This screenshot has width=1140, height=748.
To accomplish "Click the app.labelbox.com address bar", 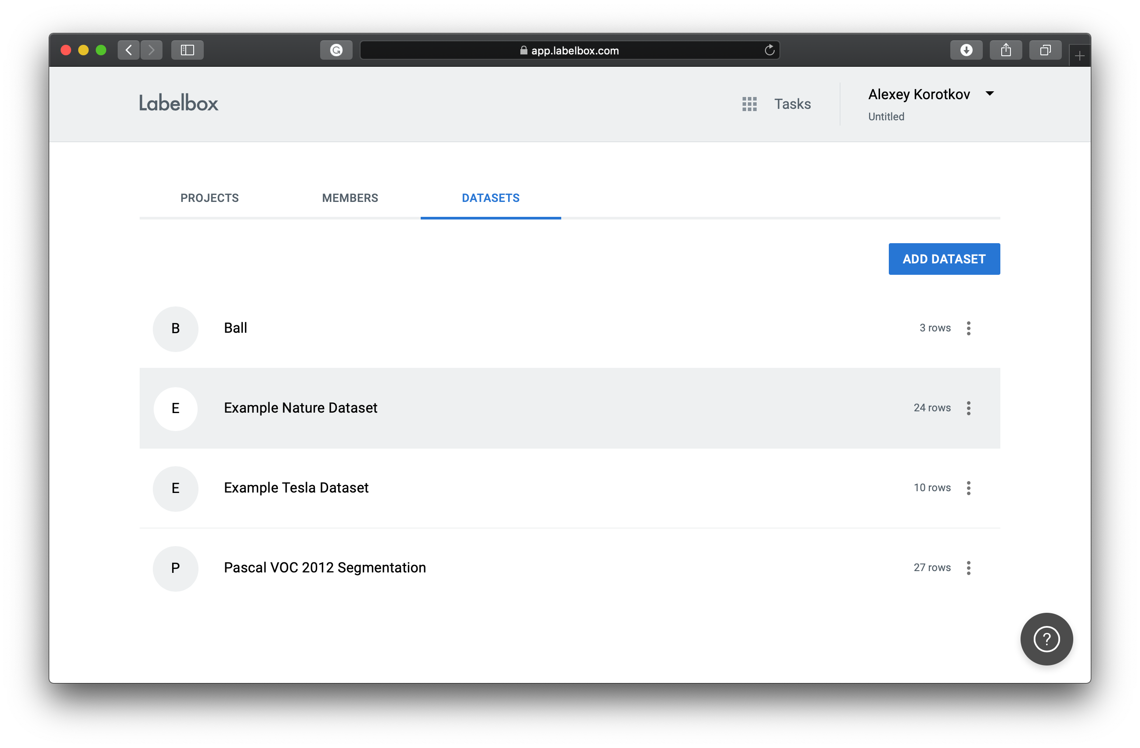I will coord(569,50).
